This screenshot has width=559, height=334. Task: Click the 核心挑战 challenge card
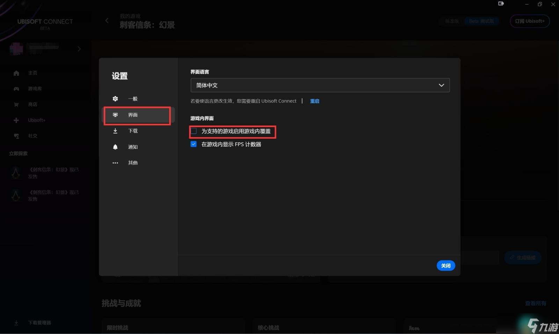point(324,326)
